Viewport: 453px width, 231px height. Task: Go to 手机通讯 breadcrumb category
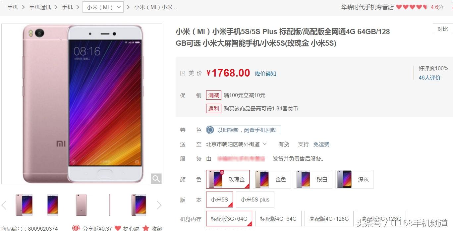(40, 7)
